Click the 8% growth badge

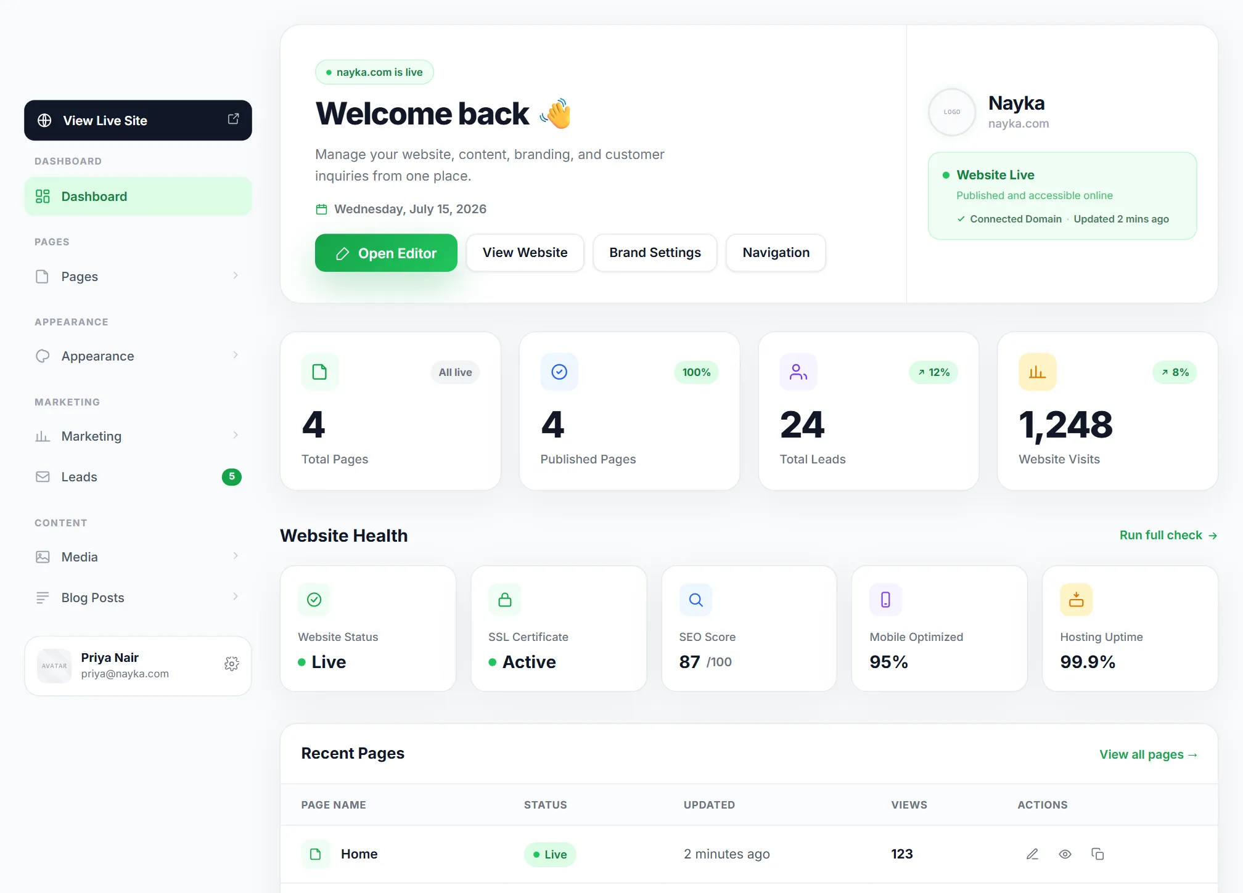[x=1175, y=372]
